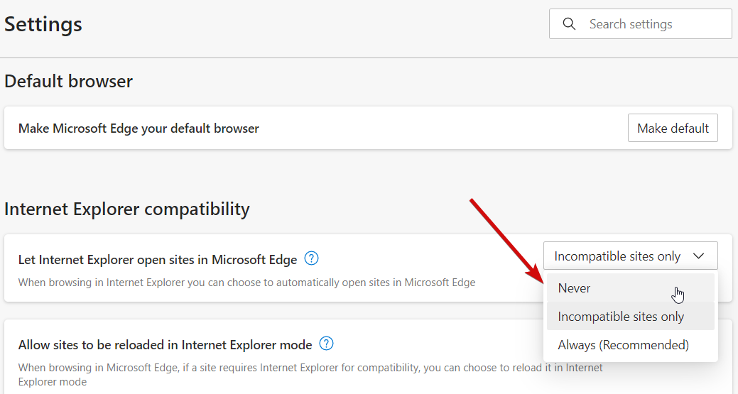Viewport: 738px width, 394px height.
Task: Click the Internet Explorer compatibility heading
Action: pos(127,209)
